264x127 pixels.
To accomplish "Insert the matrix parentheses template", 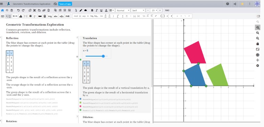I will [x=162, y=16].
